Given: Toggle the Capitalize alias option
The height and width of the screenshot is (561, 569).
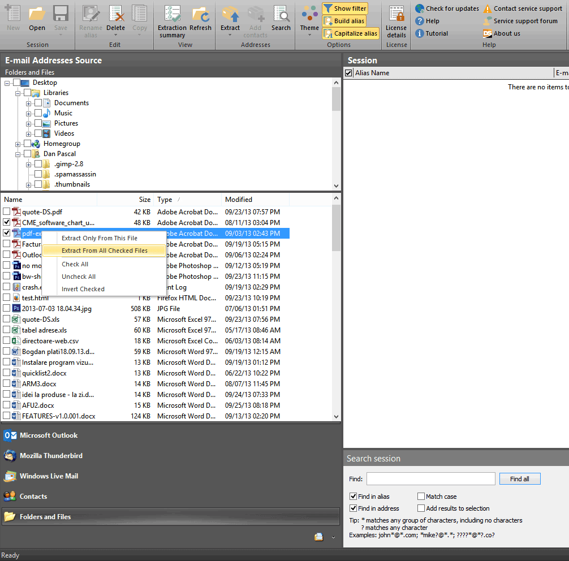Looking at the screenshot, I should pos(351,33).
